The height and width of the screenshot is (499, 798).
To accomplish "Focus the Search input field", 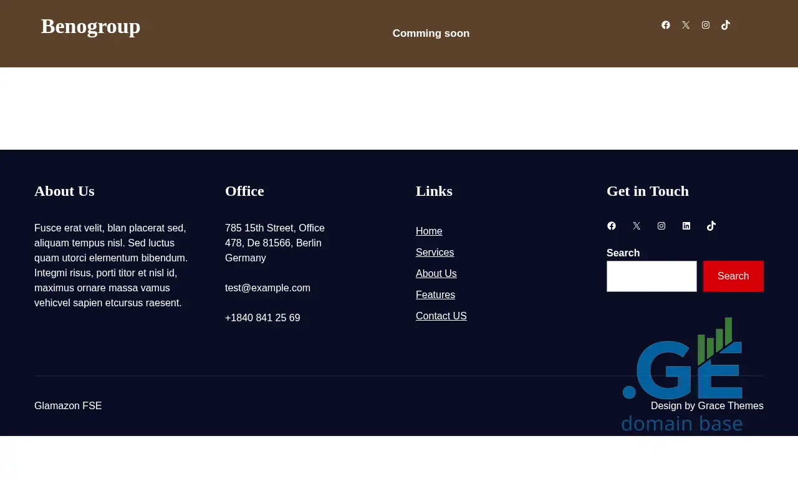I will point(651,276).
